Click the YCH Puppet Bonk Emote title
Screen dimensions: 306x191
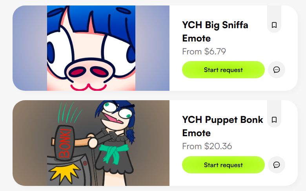(x=222, y=126)
